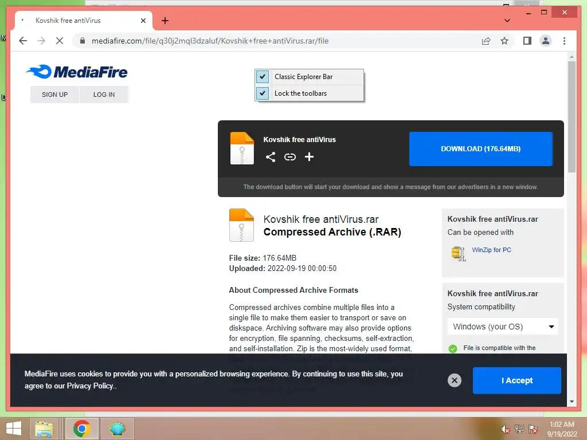Screen dimensions: 587x440
Task: Click the network tray icon
Action: (519, 429)
